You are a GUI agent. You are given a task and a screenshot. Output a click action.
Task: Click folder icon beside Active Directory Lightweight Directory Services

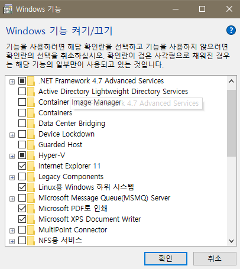(31, 92)
